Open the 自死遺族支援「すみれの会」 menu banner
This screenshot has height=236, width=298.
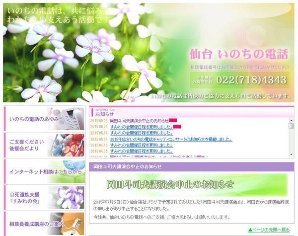click(x=45, y=198)
